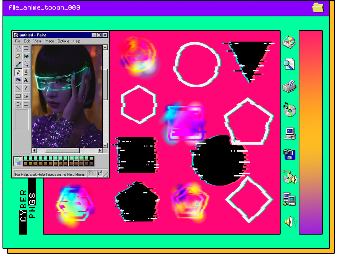Click the vertical scrollbar up arrow
This screenshot has width=337, height=257.
[105, 47]
